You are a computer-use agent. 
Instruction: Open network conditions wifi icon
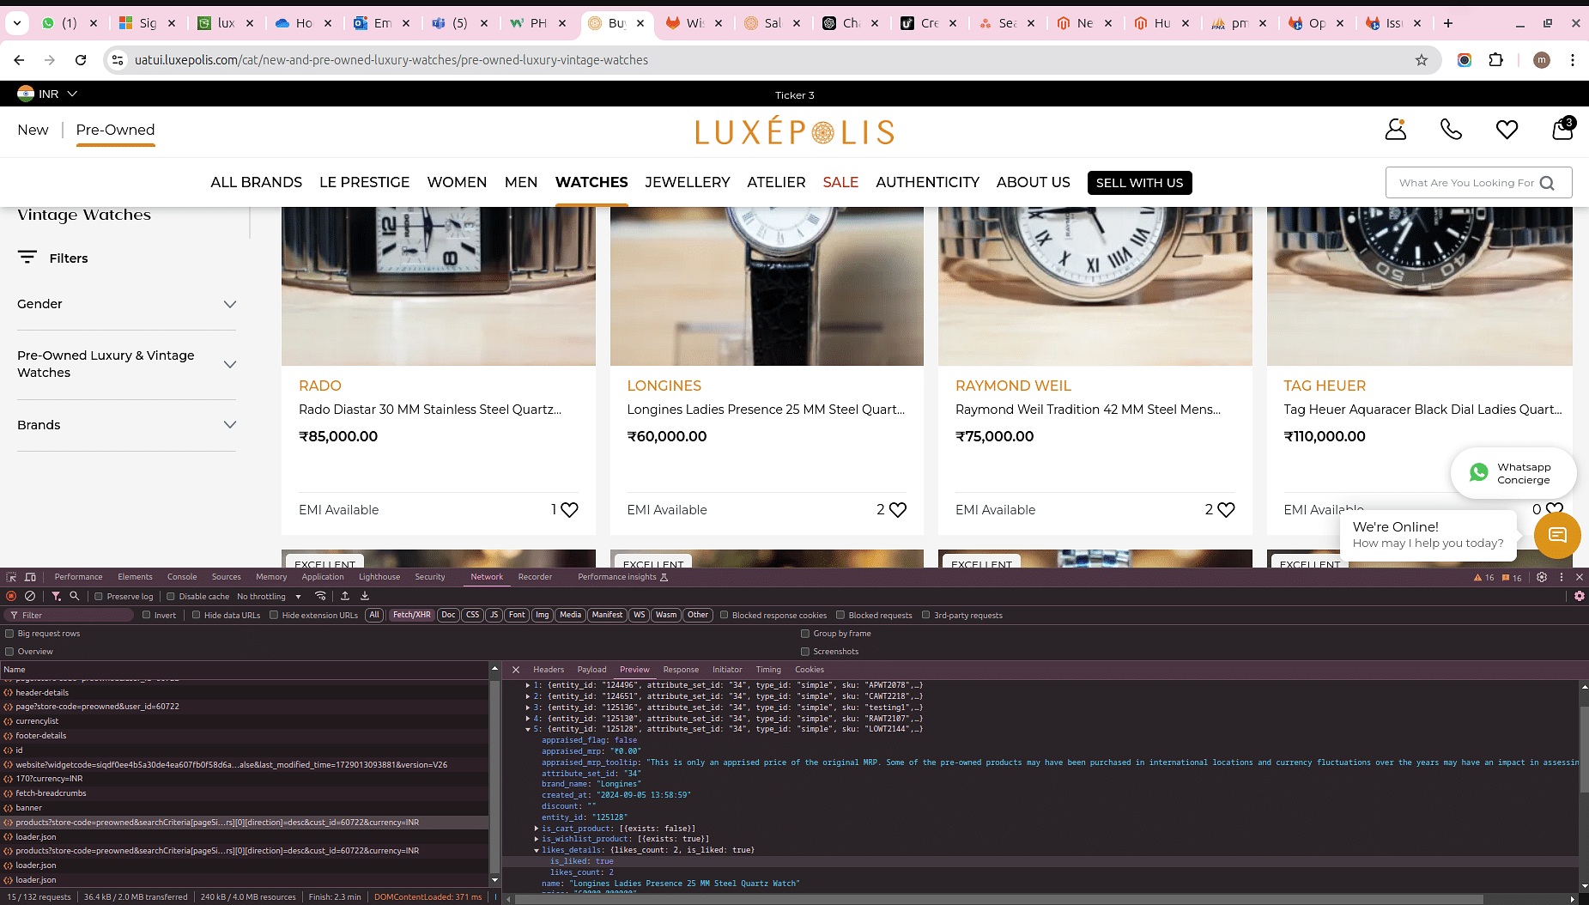(320, 596)
